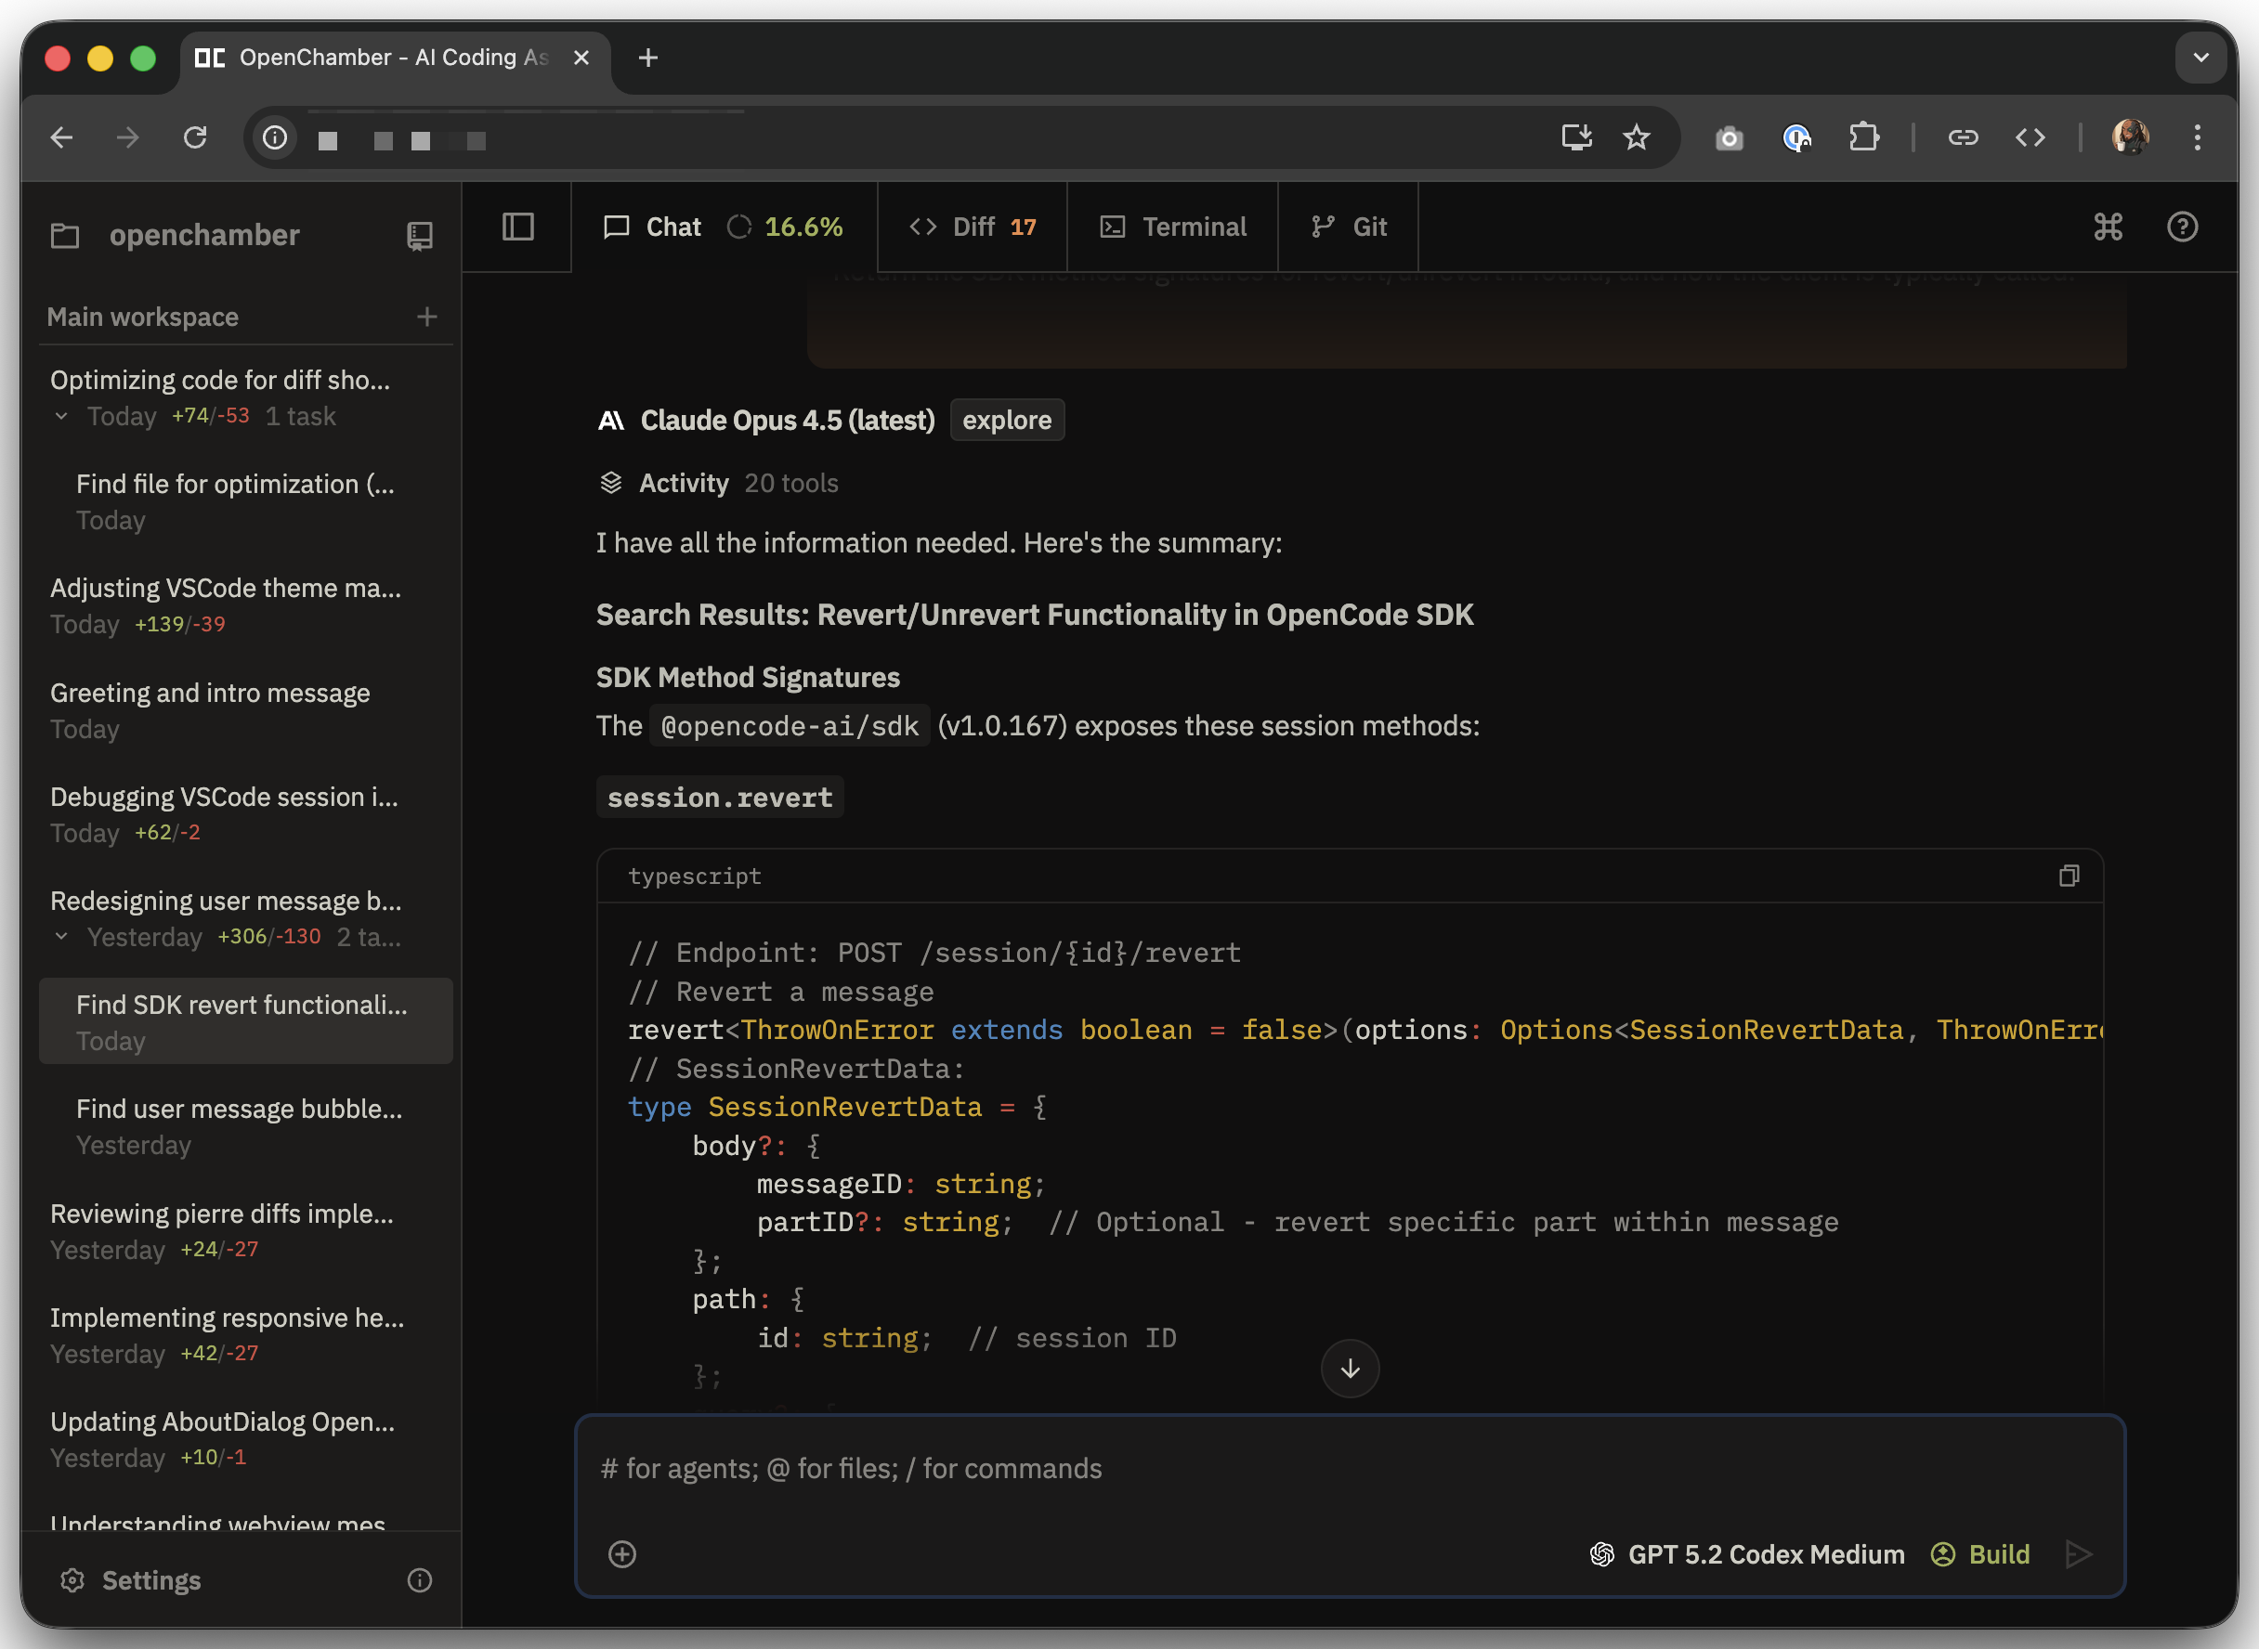Open the browser extensions puzzle icon
The height and width of the screenshot is (1649, 2259).
(1863, 137)
